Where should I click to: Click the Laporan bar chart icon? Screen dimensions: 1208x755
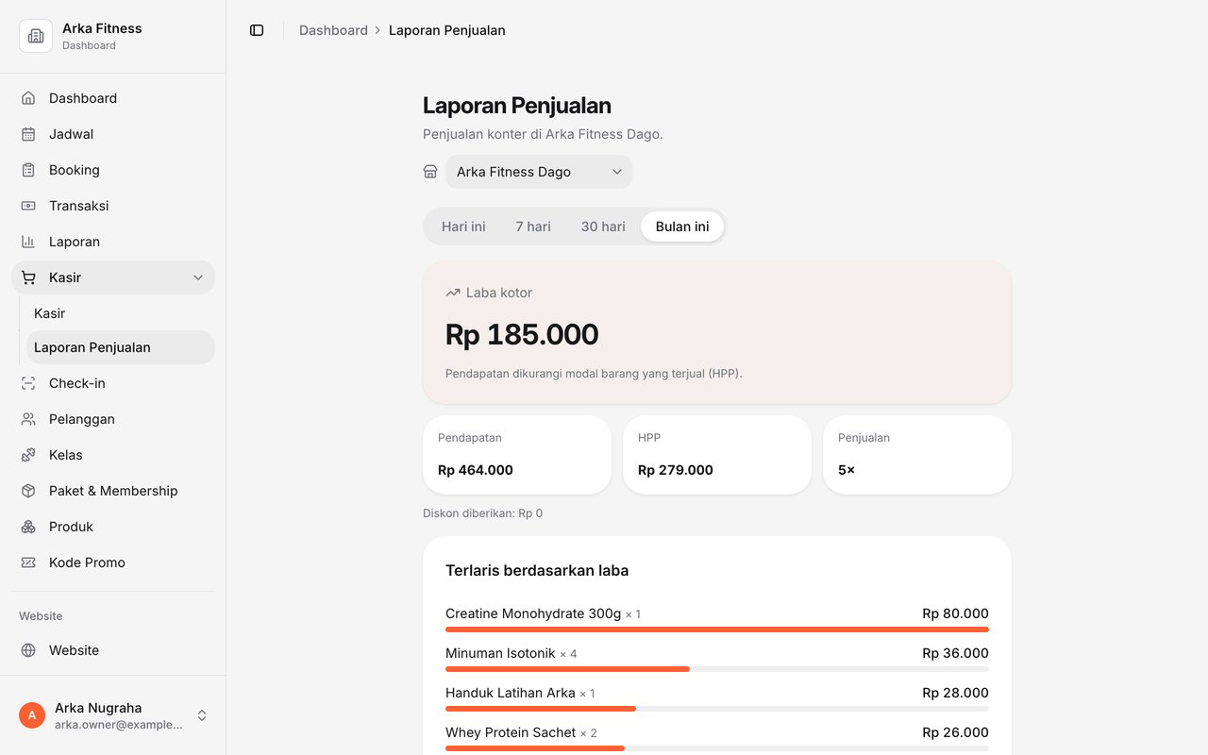[x=28, y=242]
